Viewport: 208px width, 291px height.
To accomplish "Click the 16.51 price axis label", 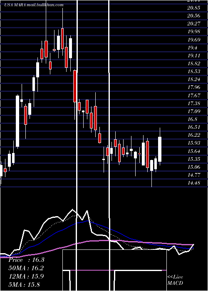I will 194,127.
